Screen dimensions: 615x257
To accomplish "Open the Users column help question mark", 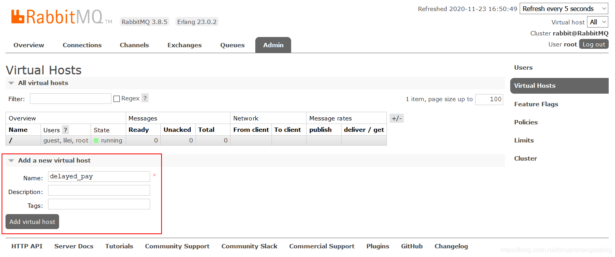I will (65, 130).
